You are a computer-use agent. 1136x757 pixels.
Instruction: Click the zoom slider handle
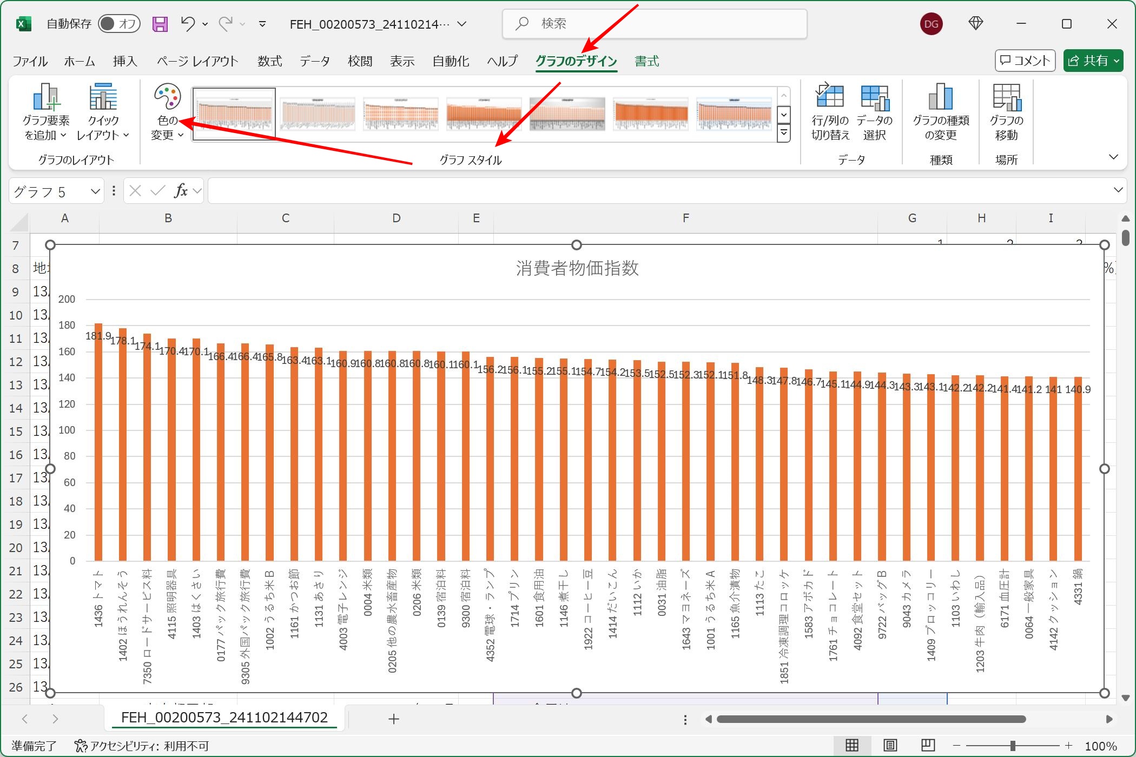[1013, 746]
